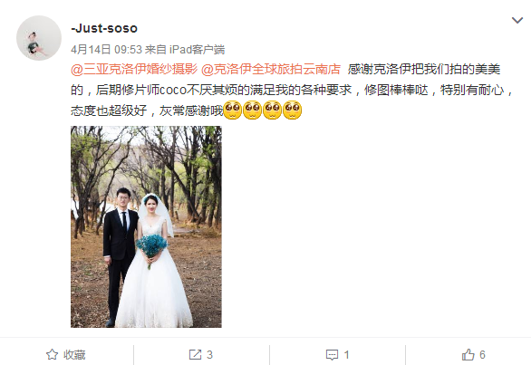Click the repost count 3
531x365 pixels.
point(209,355)
